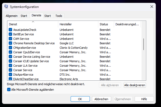
Task: Uncheck the AsusUpdateCheck service checkbox
Action: (11, 30)
